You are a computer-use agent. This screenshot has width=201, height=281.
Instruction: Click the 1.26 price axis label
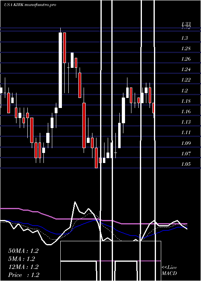point(186,59)
